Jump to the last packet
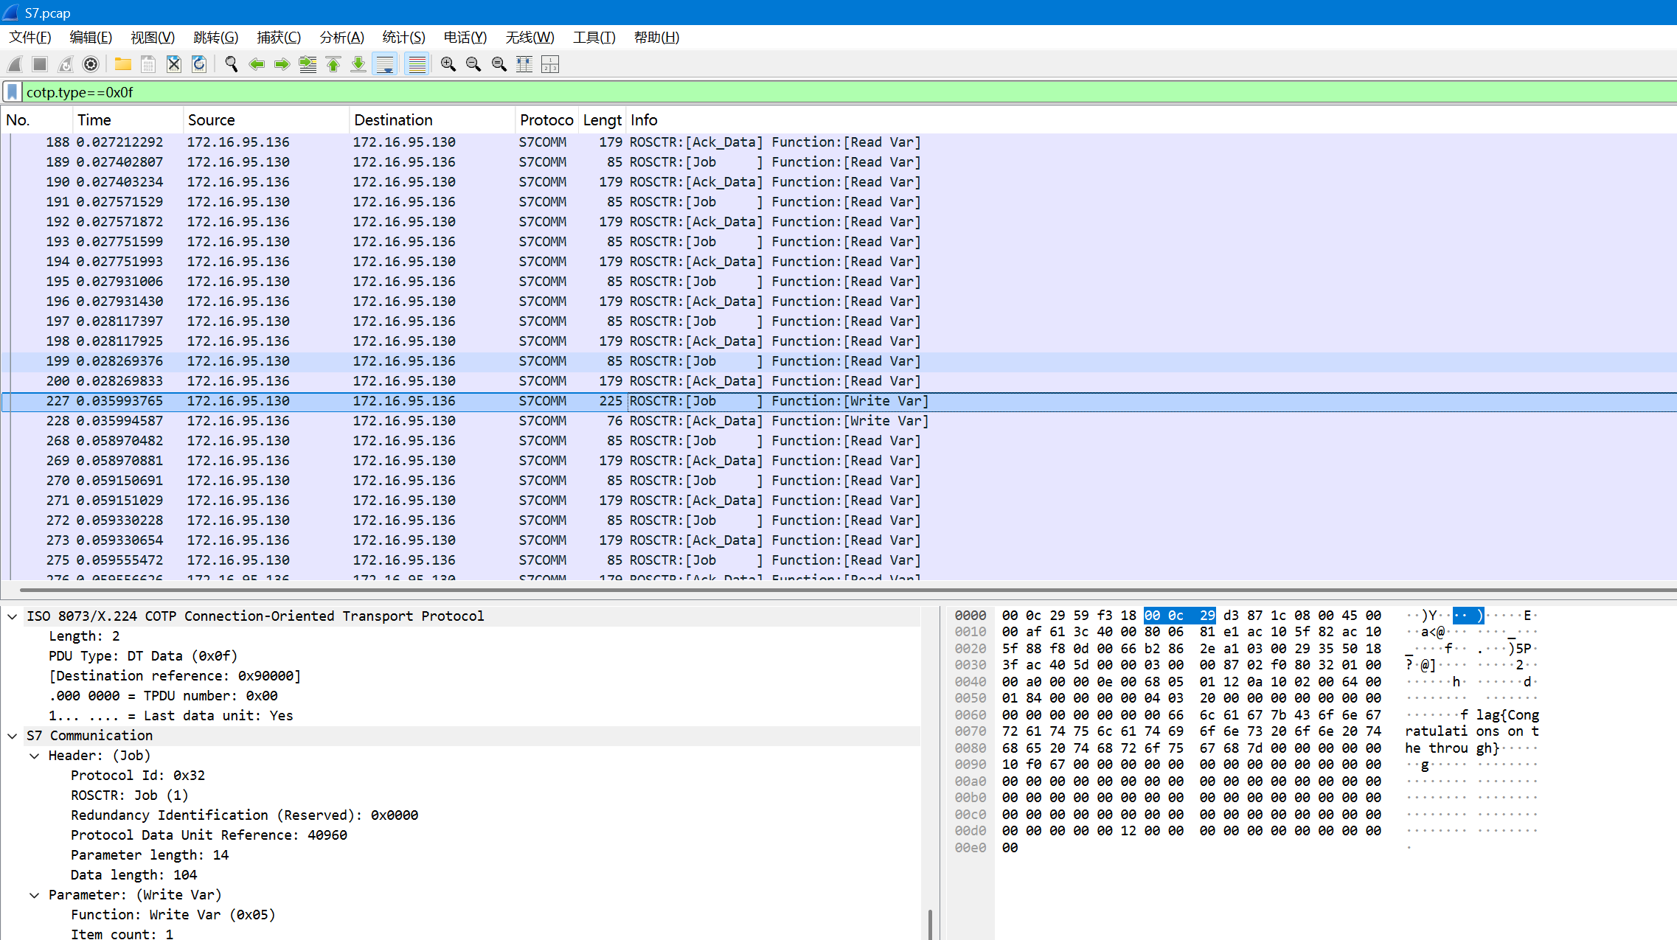This screenshot has width=1677, height=940. tap(358, 65)
